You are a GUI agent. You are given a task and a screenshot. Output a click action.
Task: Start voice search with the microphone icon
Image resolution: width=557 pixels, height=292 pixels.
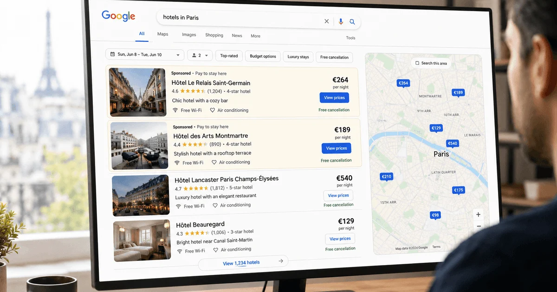click(x=341, y=21)
